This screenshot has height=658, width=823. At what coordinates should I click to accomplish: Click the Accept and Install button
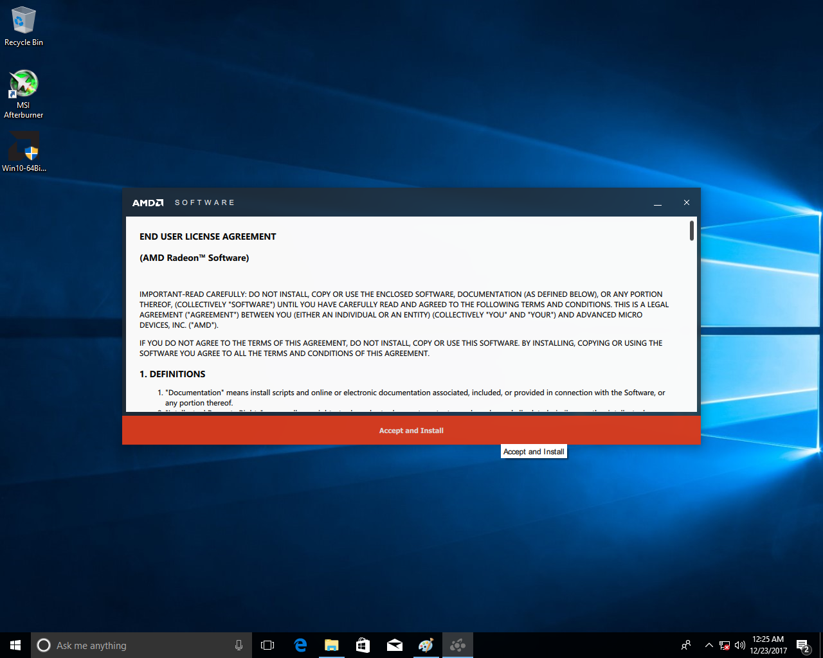click(411, 431)
